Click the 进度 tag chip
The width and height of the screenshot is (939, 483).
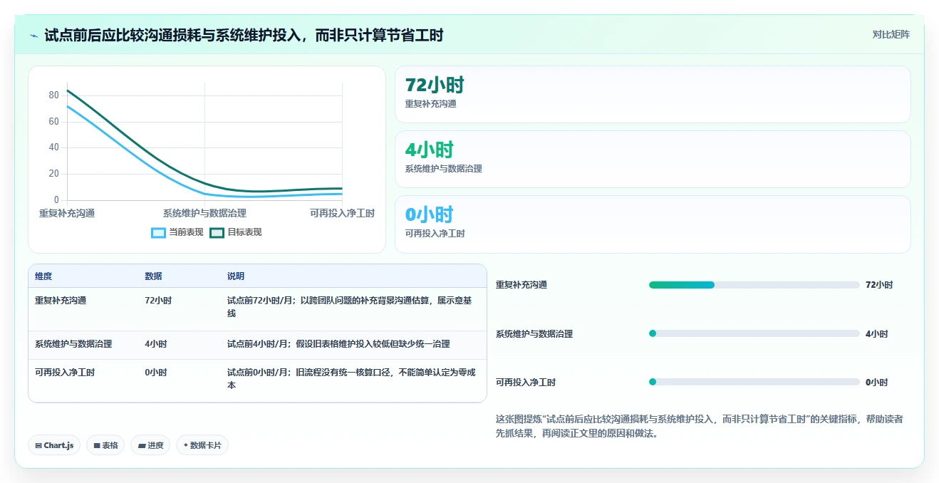coord(150,445)
